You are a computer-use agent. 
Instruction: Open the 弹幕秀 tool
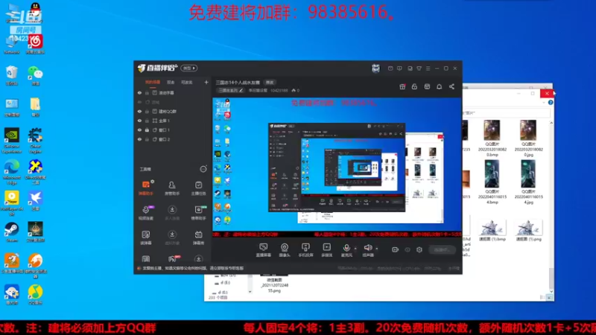[x=198, y=237]
